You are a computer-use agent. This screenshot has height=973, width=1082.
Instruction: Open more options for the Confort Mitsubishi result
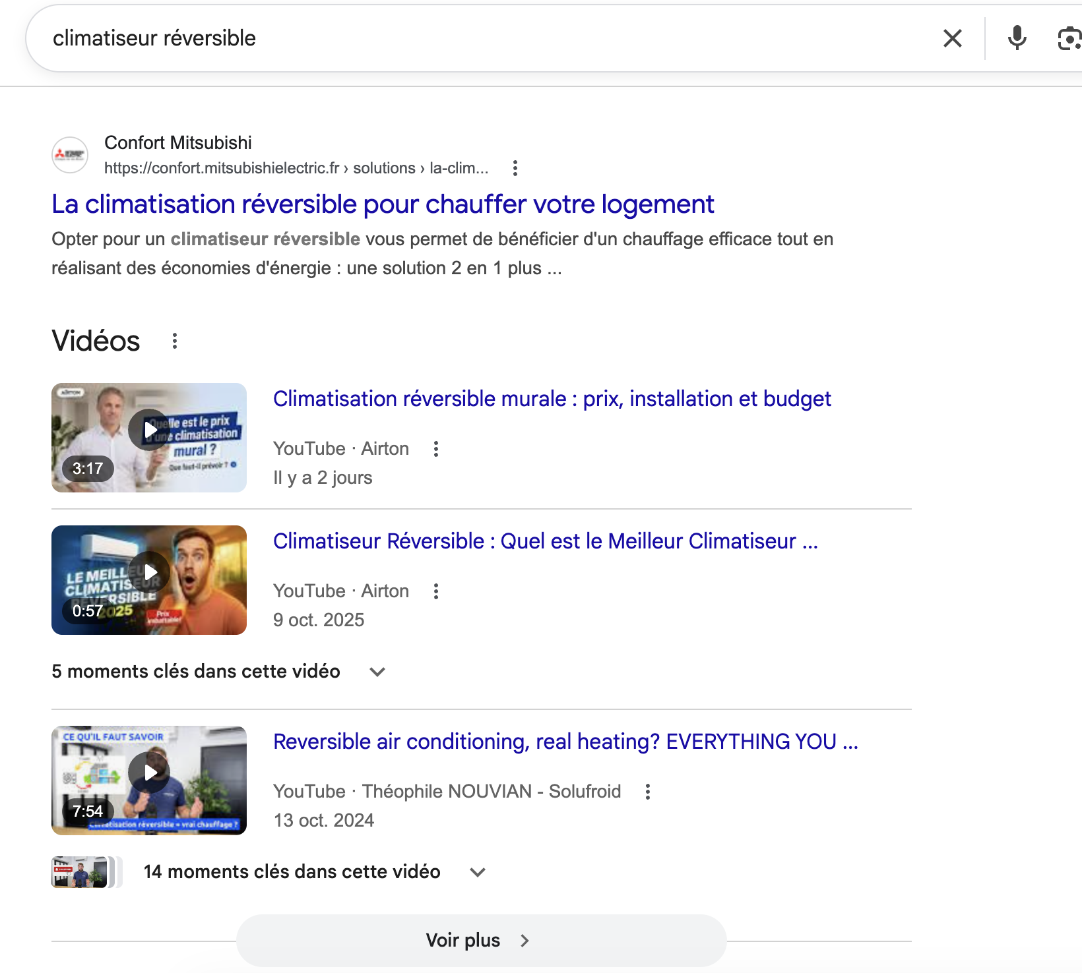click(515, 168)
